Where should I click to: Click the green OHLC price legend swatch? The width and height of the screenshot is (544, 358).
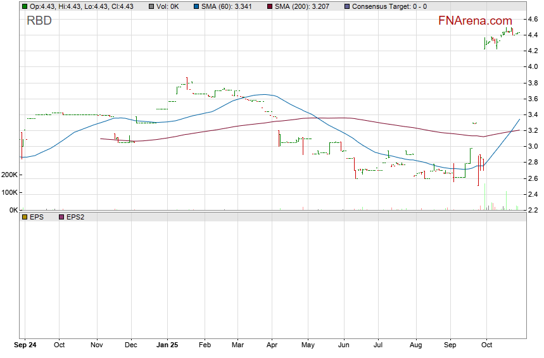25,6
